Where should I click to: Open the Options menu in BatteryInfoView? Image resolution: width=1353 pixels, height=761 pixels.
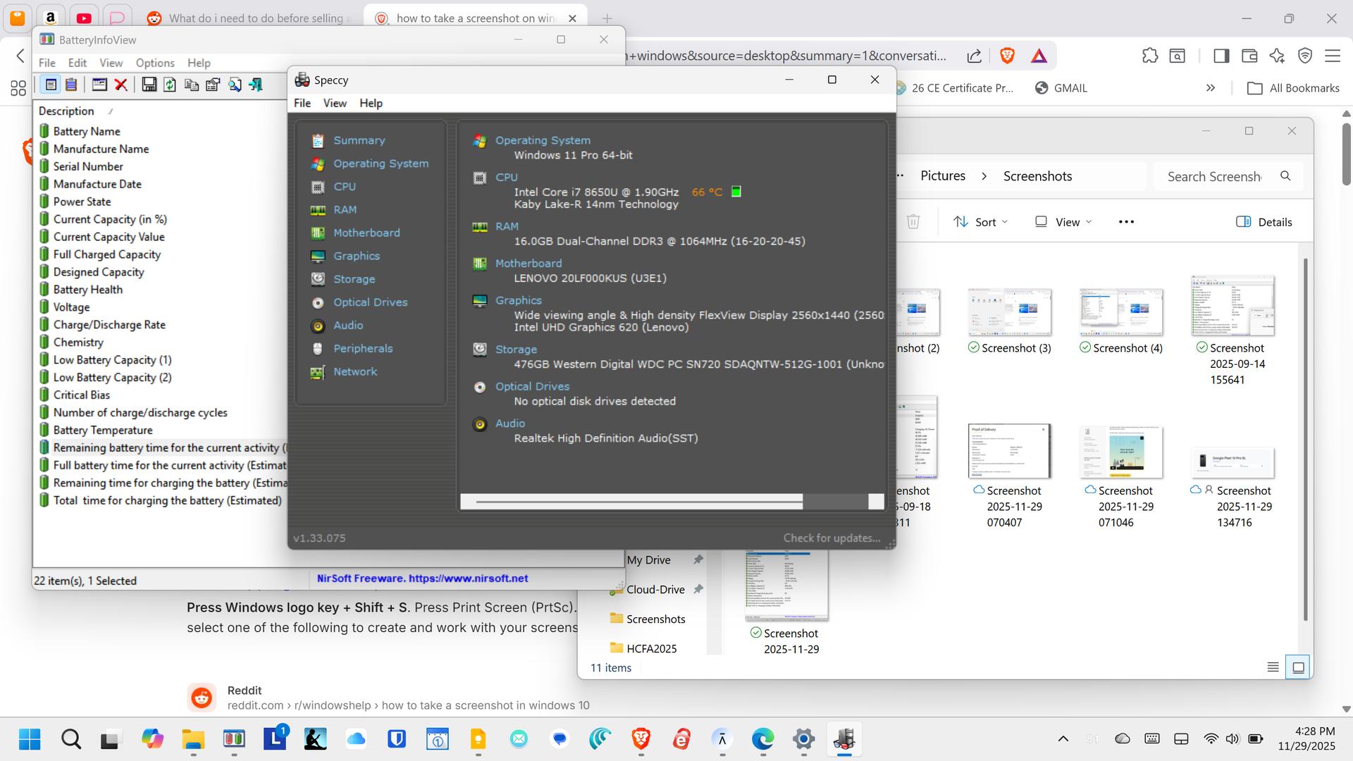click(x=154, y=63)
